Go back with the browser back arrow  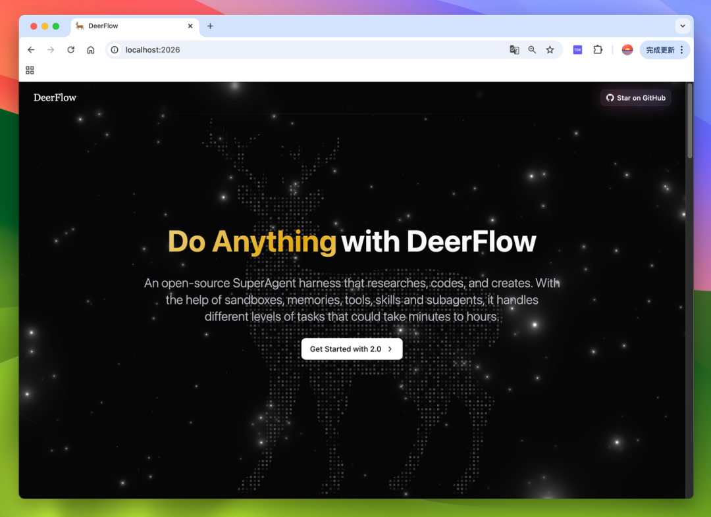[x=31, y=50]
